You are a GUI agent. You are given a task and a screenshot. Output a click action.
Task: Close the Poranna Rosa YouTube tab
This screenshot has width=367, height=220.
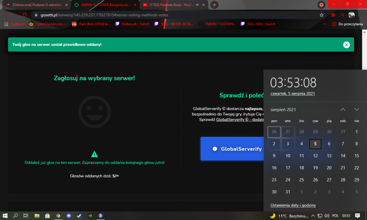click(x=203, y=5)
